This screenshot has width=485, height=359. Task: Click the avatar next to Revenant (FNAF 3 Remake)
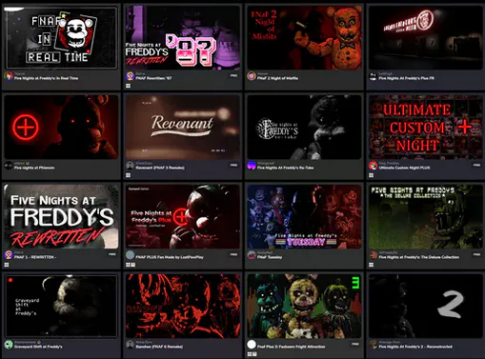(130, 166)
